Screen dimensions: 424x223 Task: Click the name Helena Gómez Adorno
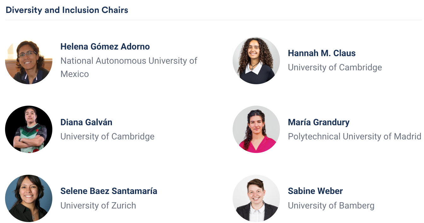click(x=105, y=46)
